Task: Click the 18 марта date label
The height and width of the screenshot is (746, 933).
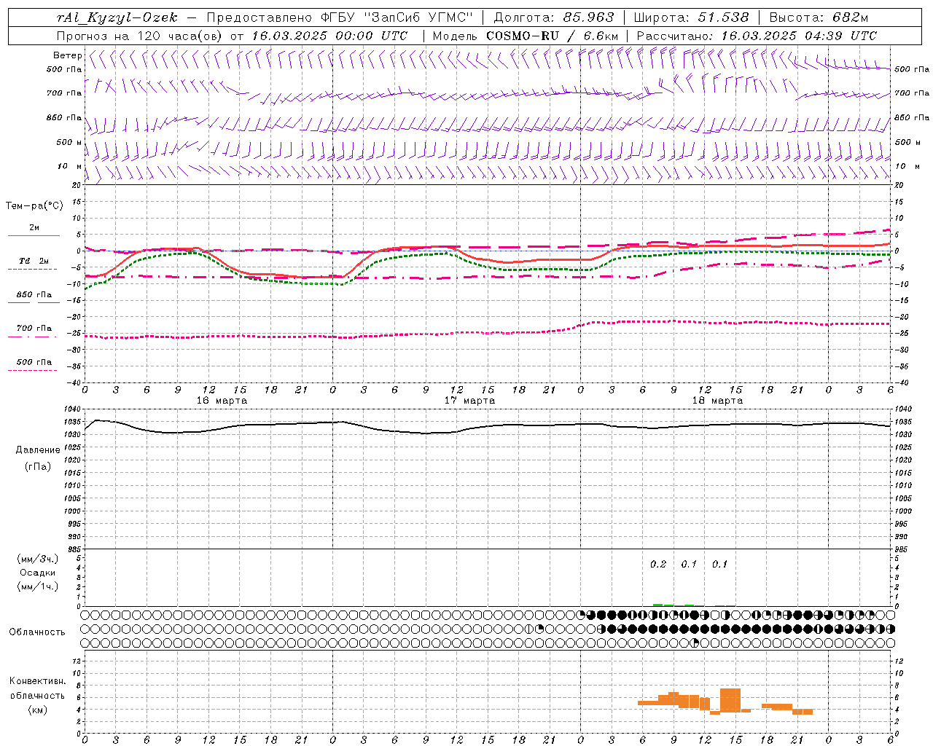Action: click(717, 401)
